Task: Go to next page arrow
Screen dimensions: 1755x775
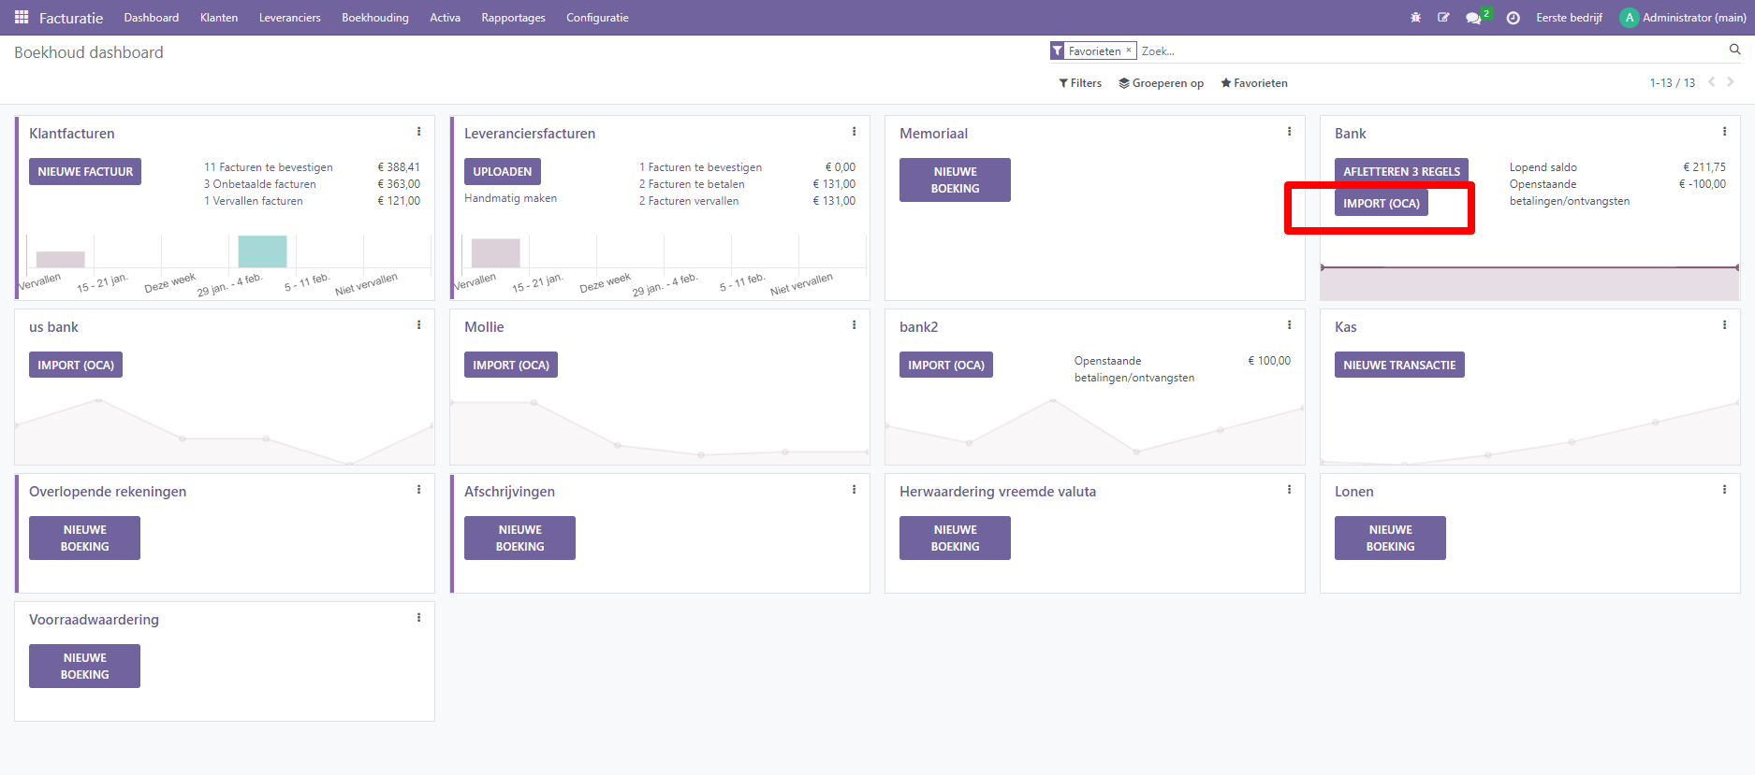Action: click(x=1731, y=82)
